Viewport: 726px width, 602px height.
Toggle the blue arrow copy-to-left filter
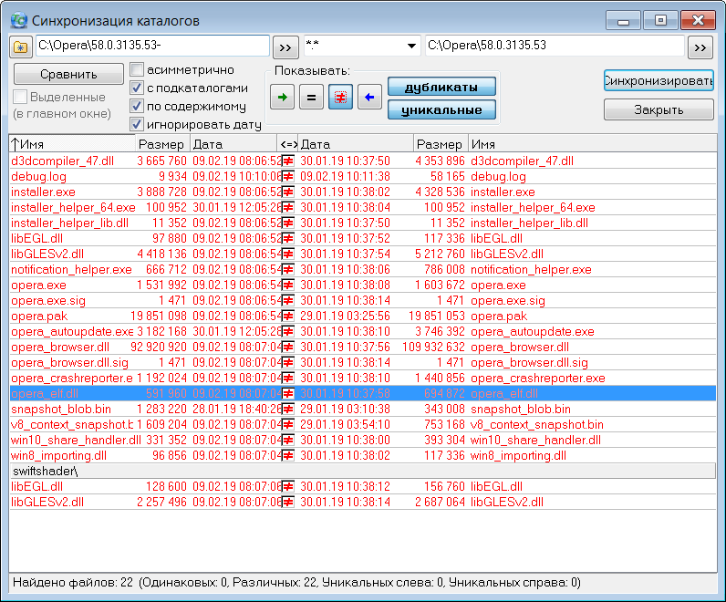(x=369, y=98)
